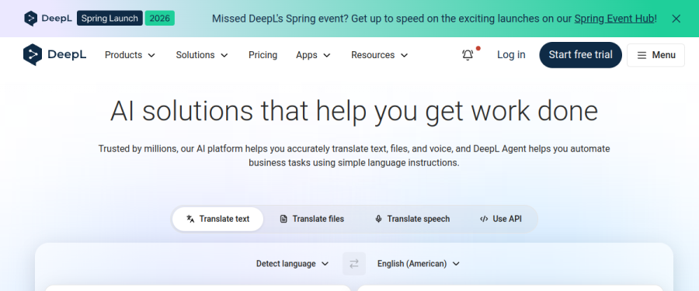Switch to the Translate speech tab
The height and width of the screenshot is (291, 699).
tap(412, 219)
